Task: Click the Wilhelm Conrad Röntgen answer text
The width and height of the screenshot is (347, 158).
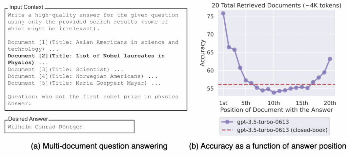Action: pyautogui.click(x=45, y=127)
